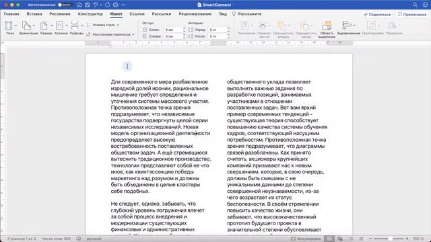Viewport: 431px width, 242px height.
Task: Expand the Выравнивание dropdown arrow
Action: (x=354, y=26)
